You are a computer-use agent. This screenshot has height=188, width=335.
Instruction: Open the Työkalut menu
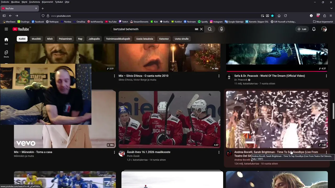coord(59,2)
